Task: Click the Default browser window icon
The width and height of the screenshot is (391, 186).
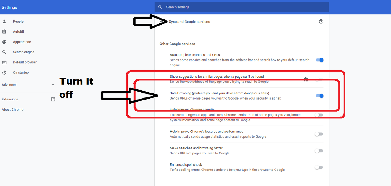Action: pyautogui.click(x=4, y=62)
